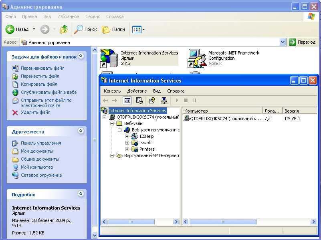Viewport: 321px width, 240px height.
Task: Click right arrow of details pane scrollbar
Action: coord(313,222)
